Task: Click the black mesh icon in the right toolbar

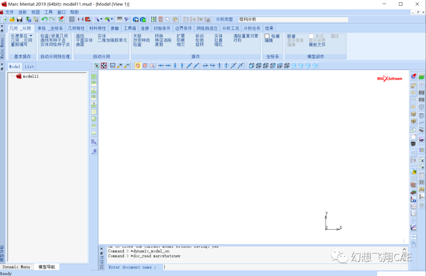Action: point(413,144)
